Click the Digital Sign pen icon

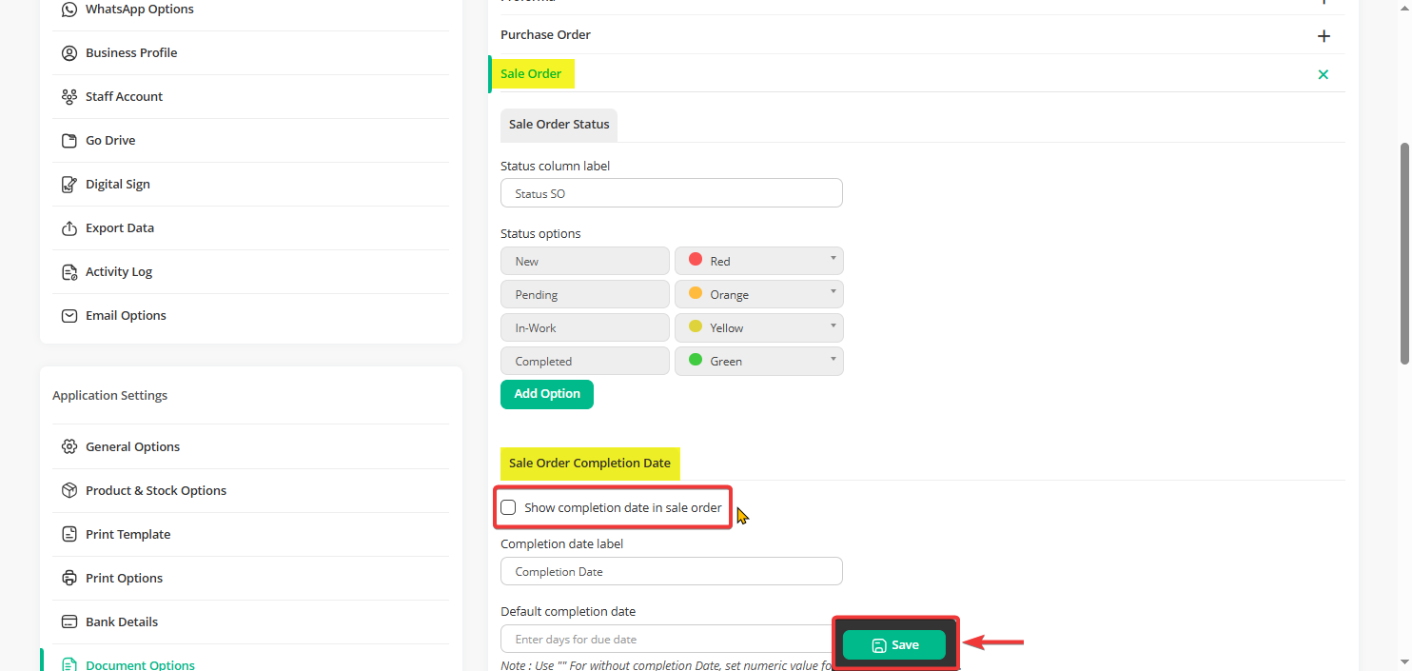(69, 185)
